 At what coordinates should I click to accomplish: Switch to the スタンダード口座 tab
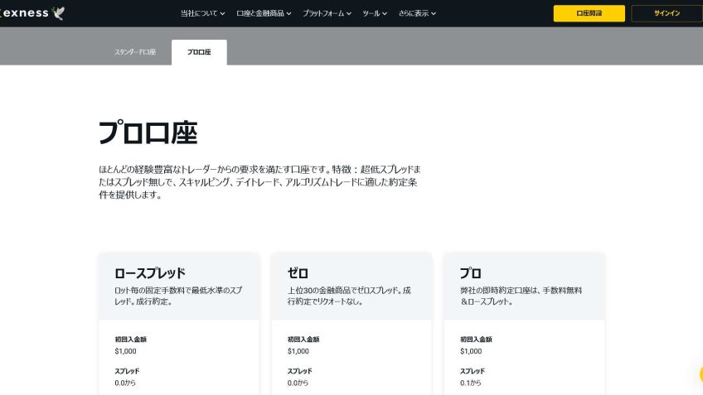pyautogui.click(x=134, y=52)
